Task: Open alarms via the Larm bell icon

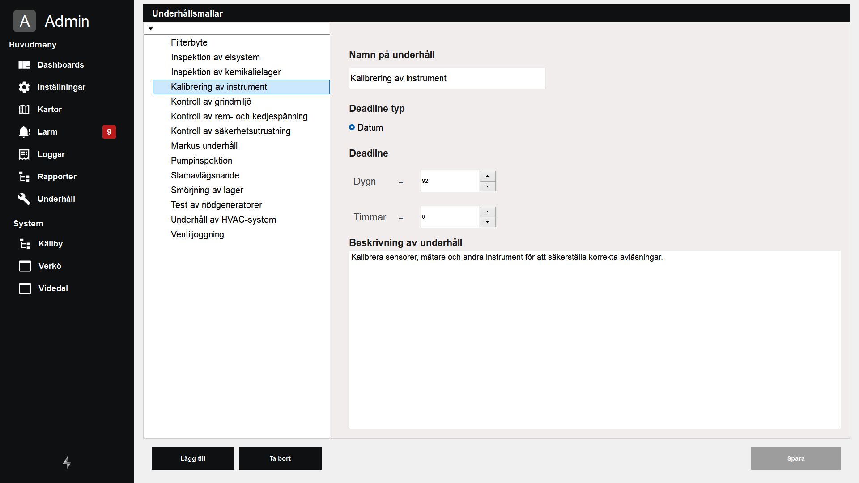Action: (x=24, y=132)
